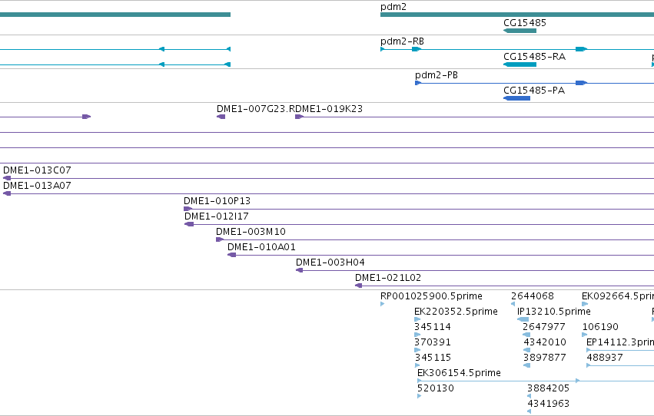Click the DME1-013A07 purple end arrow
This screenshot has width=654, height=416.
click(x=7, y=193)
